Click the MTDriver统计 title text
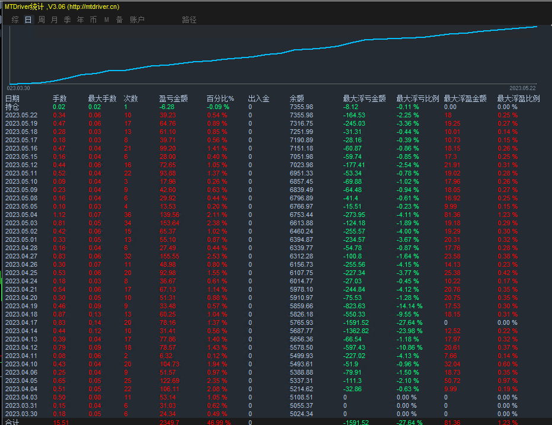This screenshot has height=425, width=552. (24, 7)
